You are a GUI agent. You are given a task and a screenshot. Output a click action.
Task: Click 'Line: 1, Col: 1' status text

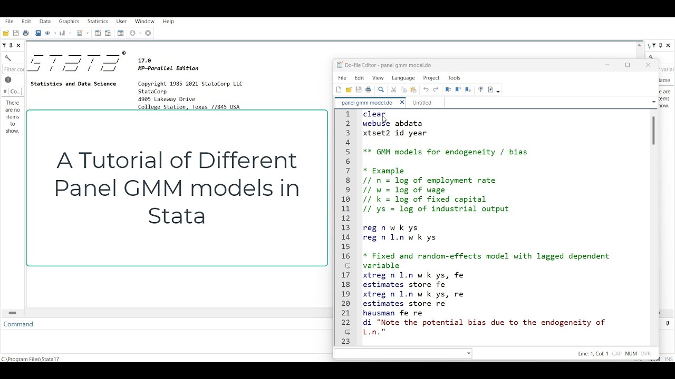click(593, 354)
